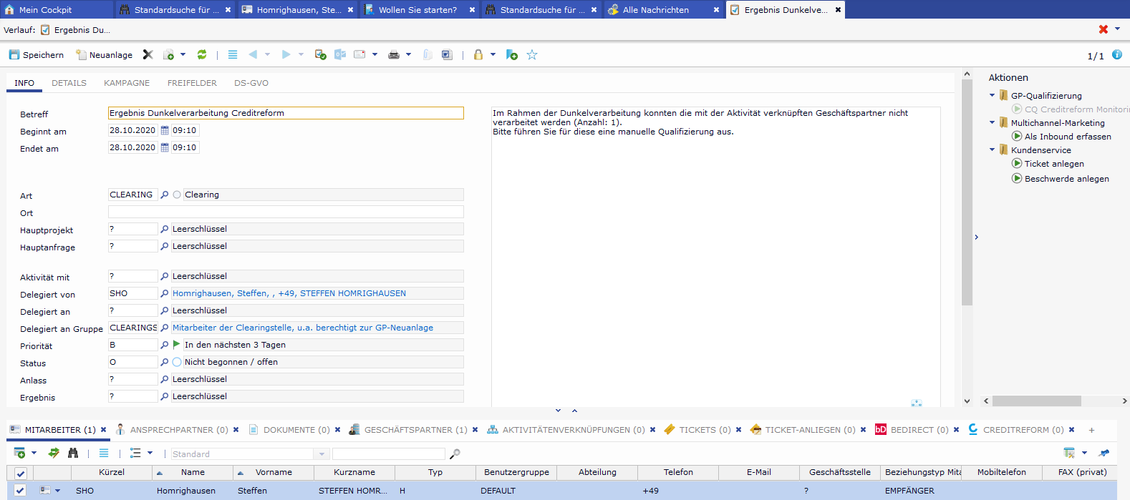
Task: Click the Betreff input field
Action: coord(286,113)
